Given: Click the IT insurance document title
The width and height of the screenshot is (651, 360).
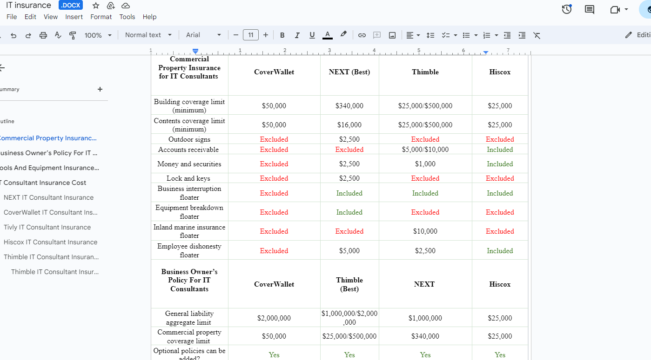Looking at the screenshot, I should [x=29, y=6].
